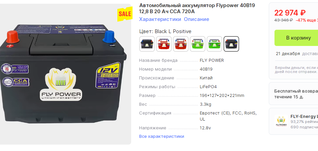Expand Все характеристики list

coord(162,136)
